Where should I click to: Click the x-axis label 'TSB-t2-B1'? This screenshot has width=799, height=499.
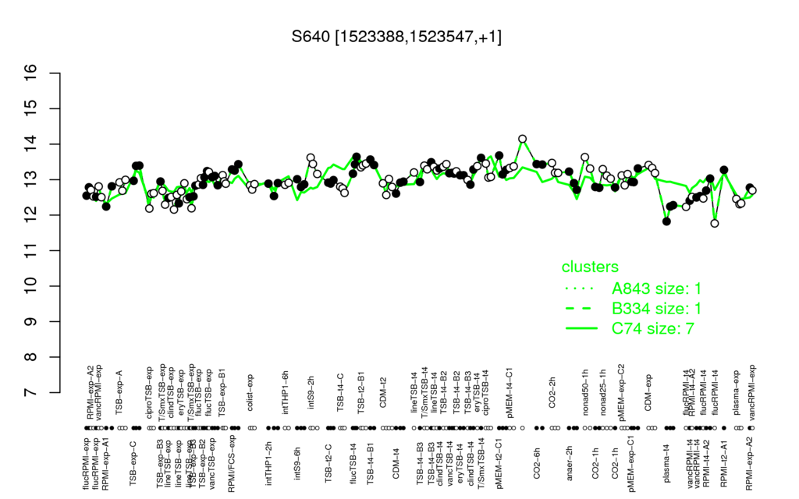[361, 391]
